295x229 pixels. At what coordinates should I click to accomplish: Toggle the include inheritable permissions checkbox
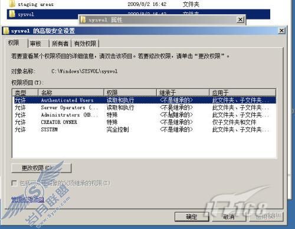(x=14, y=183)
